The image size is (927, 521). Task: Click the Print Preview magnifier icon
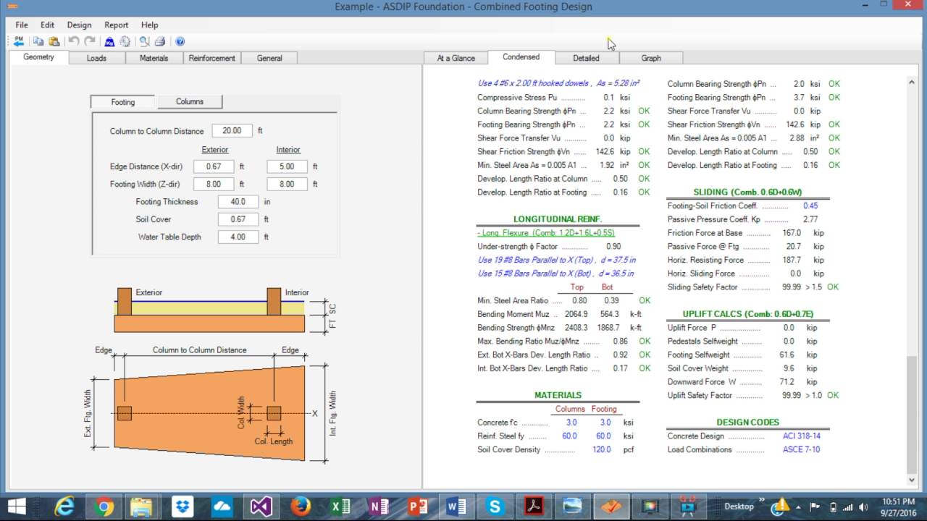tap(144, 41)
